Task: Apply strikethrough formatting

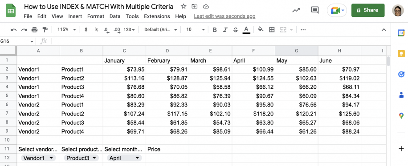Action: coord(236,30)
